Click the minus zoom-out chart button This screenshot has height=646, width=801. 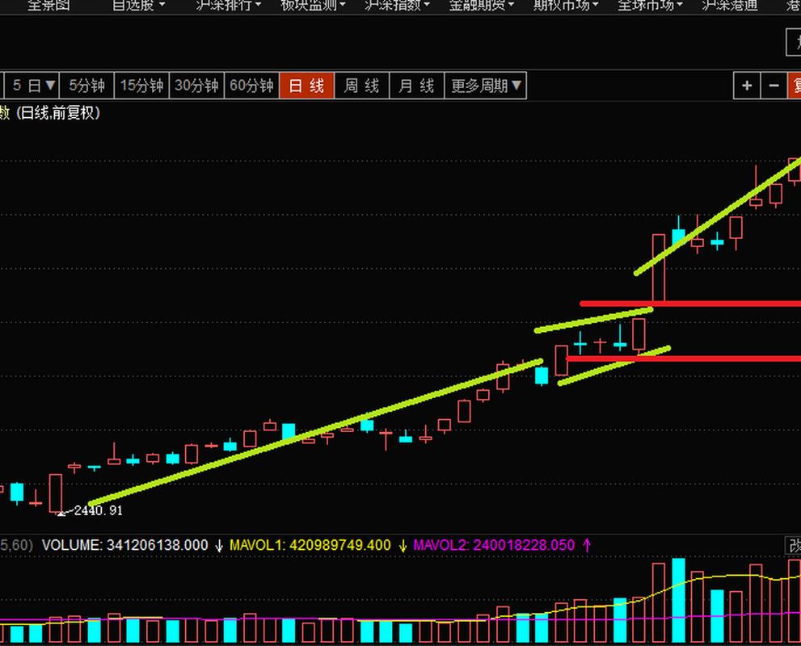pyautogui.click(x=774, y=86)
